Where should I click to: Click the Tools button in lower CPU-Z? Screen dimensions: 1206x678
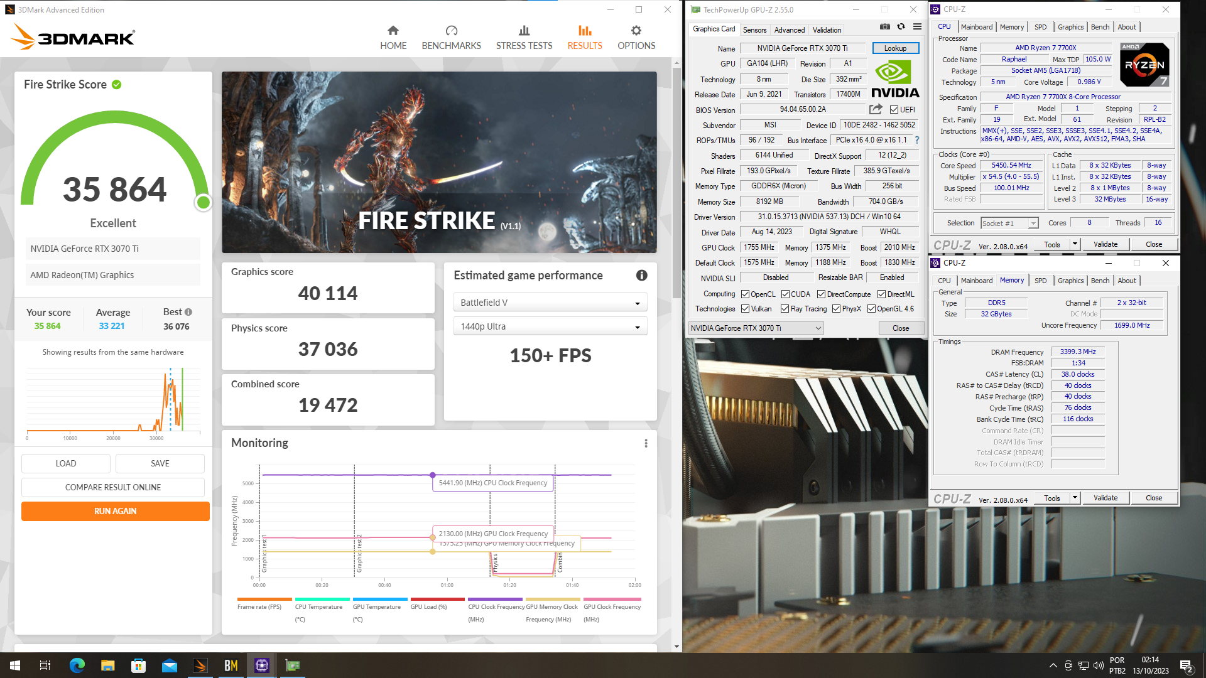tap(1052, 498)
